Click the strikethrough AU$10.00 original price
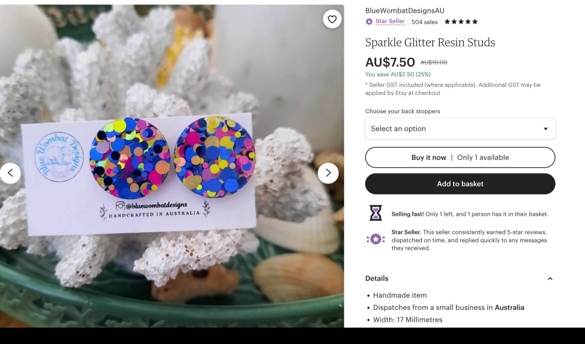This screenshot has width=585, height=344. 433,62
